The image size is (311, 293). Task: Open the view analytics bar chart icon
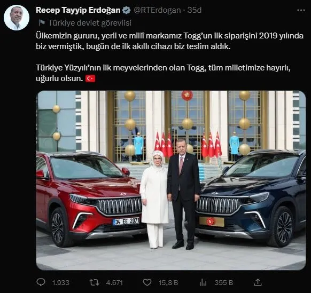203,282
